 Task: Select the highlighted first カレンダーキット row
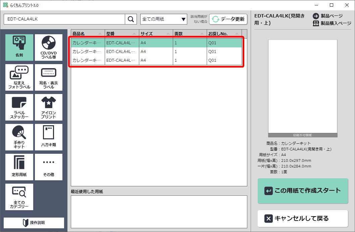(x=156, y=43)
